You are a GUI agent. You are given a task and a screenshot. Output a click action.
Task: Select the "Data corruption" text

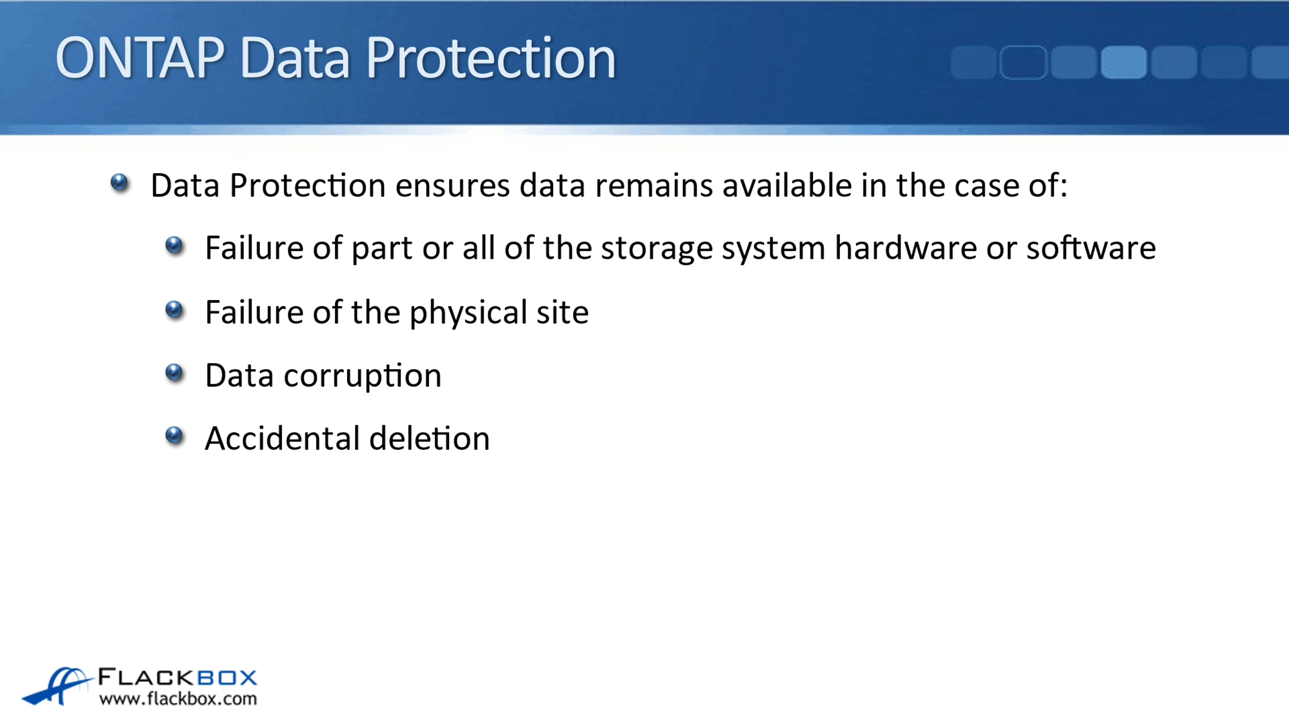[x=323, y=375]
